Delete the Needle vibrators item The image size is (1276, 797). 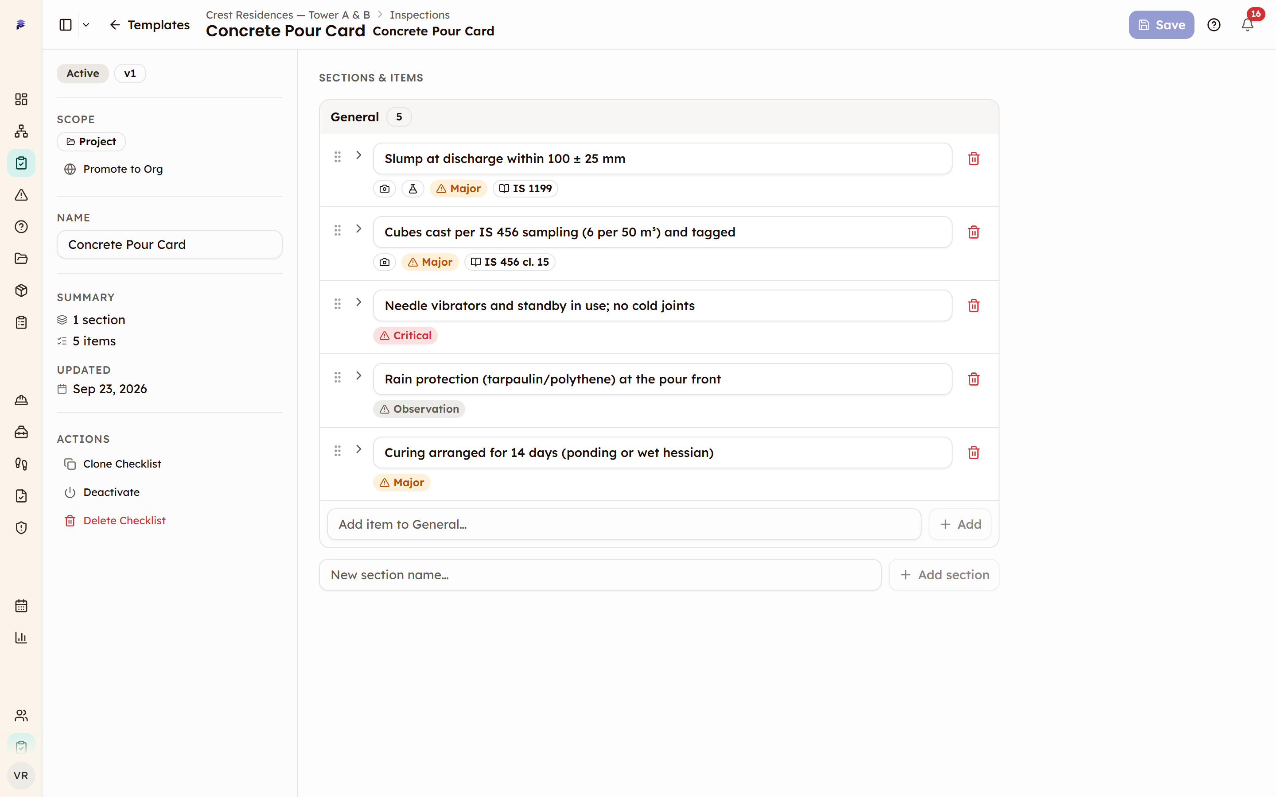tap(973, 306)
